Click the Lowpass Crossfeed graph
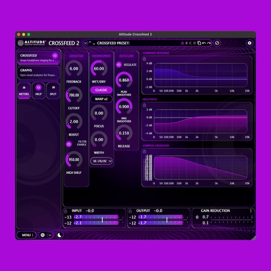This screenshot has width=271, height=271. point(201,167)
